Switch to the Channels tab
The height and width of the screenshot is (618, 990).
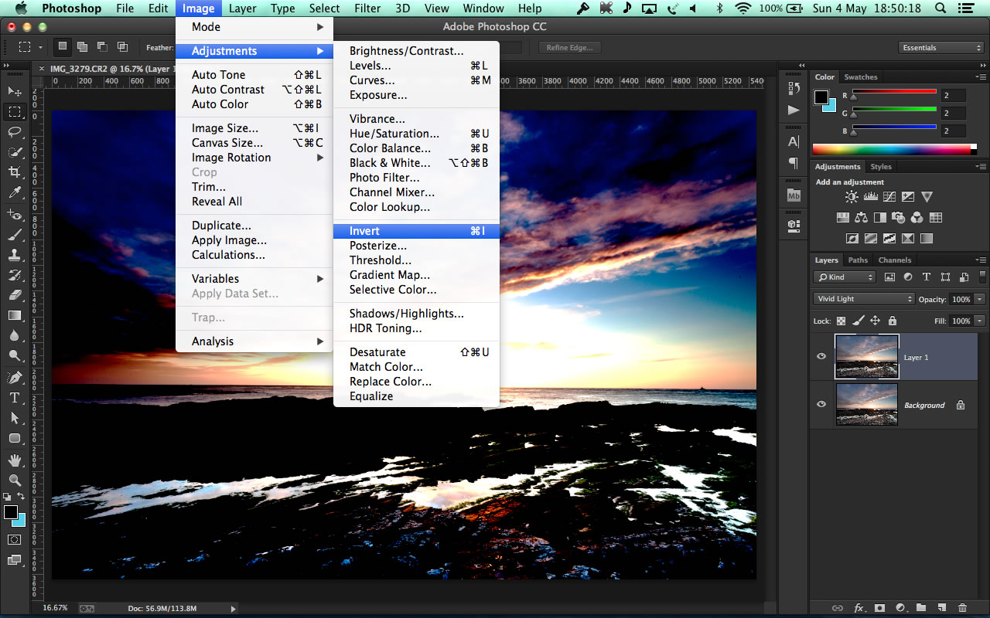click(x=894, y=260)
